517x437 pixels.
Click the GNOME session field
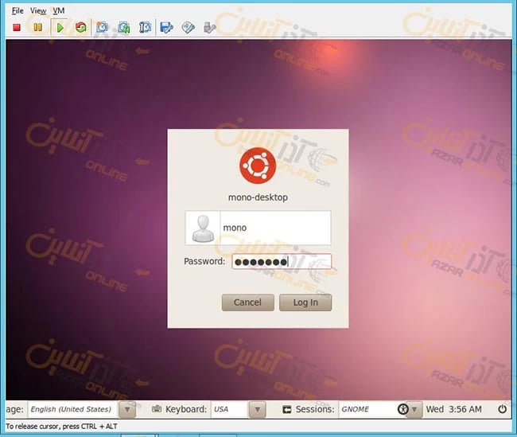(x=367, y=409)
